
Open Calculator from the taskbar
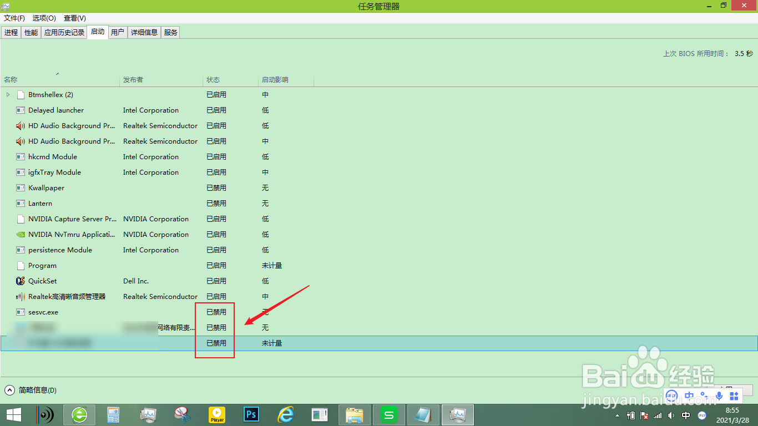(x=114, y=415)
